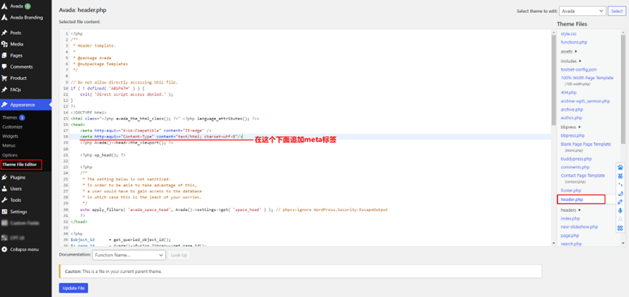Click the Product cart icon
This screenshot has height=297, width=629.
click(4, 79)
